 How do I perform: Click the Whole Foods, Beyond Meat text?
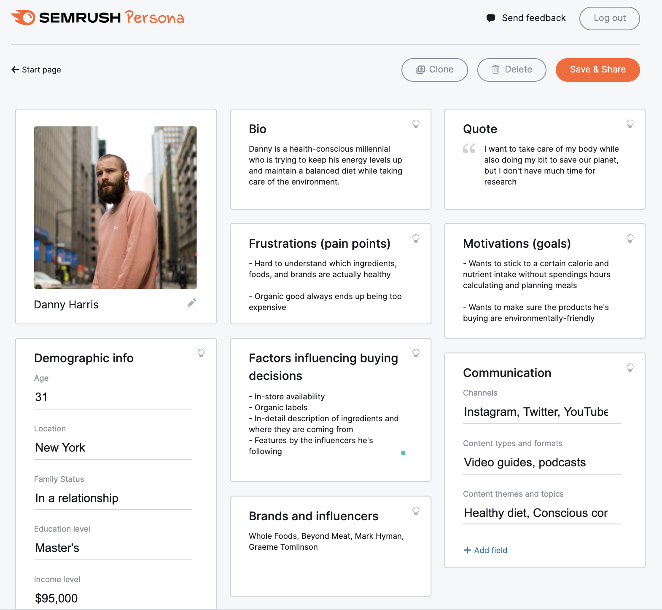(x=326, y=541)
